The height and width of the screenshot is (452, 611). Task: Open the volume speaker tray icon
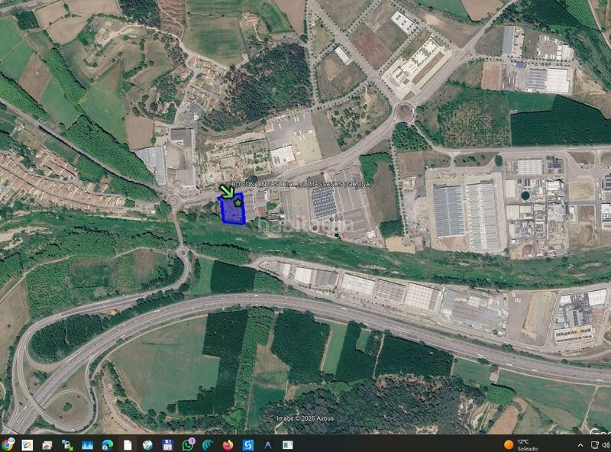click(x=606, y=445)
